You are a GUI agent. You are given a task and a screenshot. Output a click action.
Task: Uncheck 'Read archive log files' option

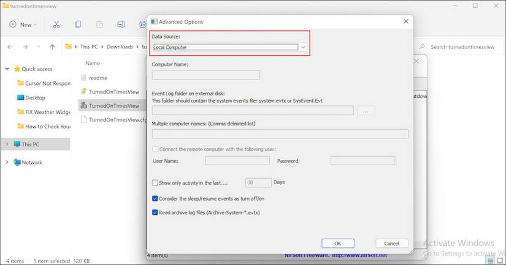pos(155,212)
